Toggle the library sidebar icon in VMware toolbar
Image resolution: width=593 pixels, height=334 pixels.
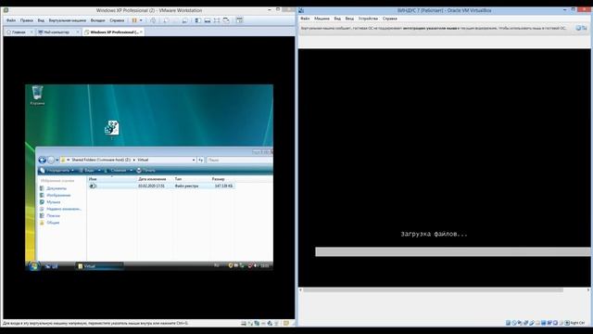pos(197,20)
